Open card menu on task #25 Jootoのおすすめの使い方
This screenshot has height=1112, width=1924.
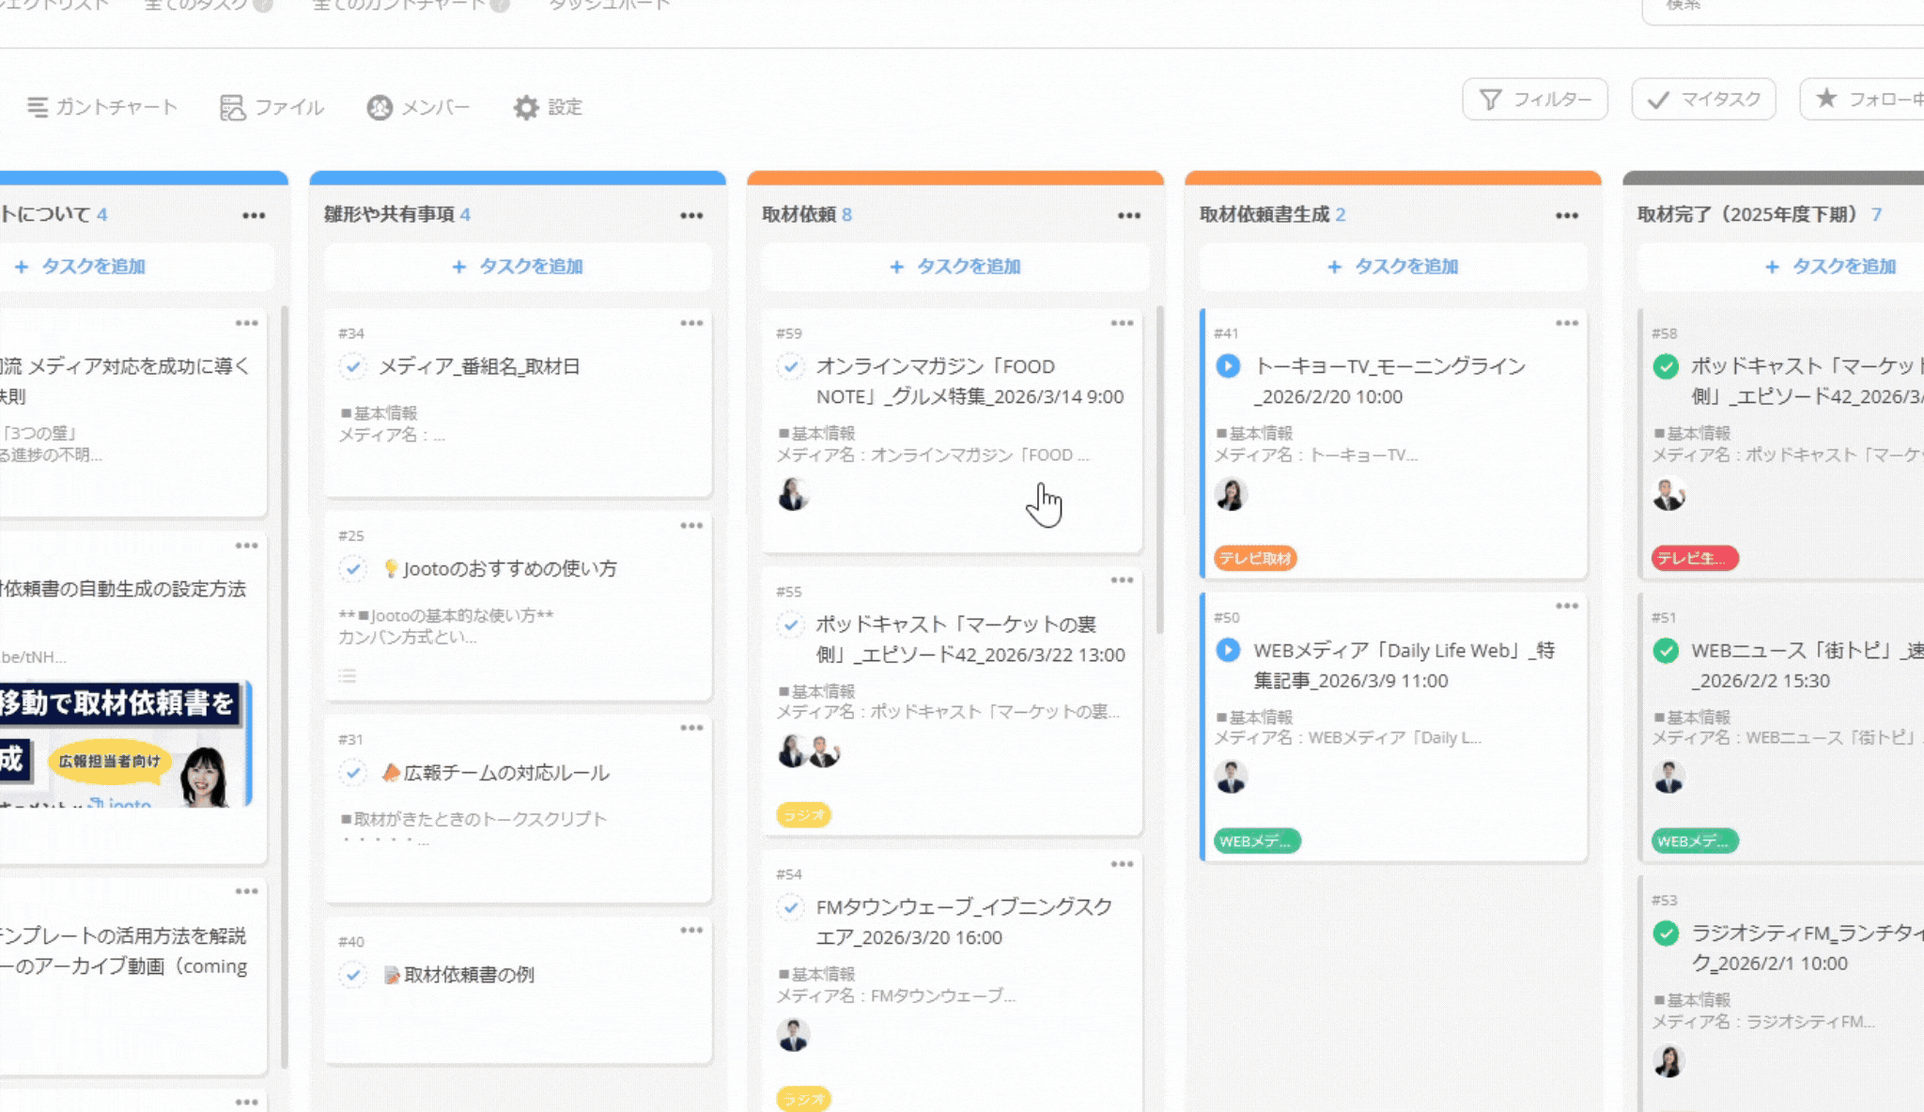pyautogui.click(x=692, y=526)
